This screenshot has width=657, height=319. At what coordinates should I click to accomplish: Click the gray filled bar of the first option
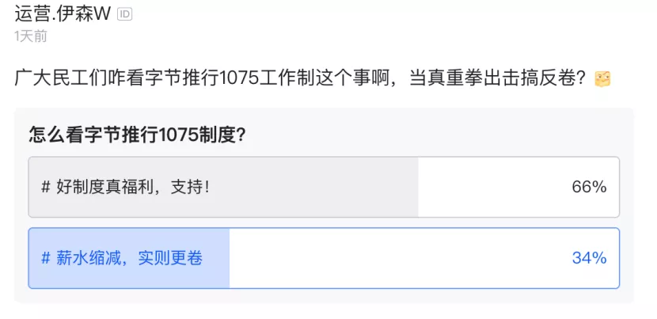pos(223,187)
